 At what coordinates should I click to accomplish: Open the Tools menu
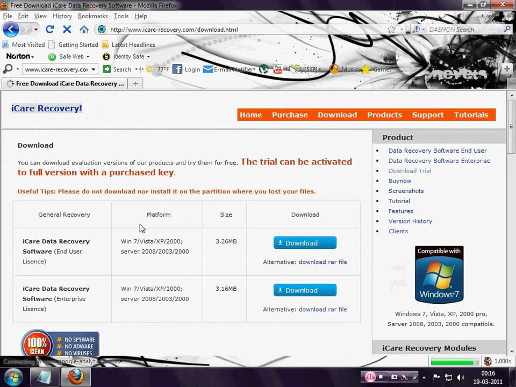tap(121, 16)
